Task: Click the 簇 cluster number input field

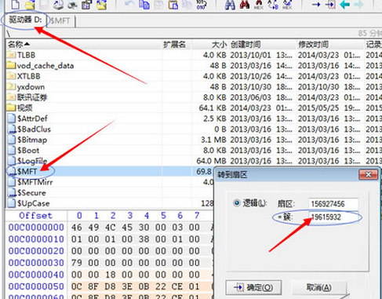Action: click(x=333, y=217)
